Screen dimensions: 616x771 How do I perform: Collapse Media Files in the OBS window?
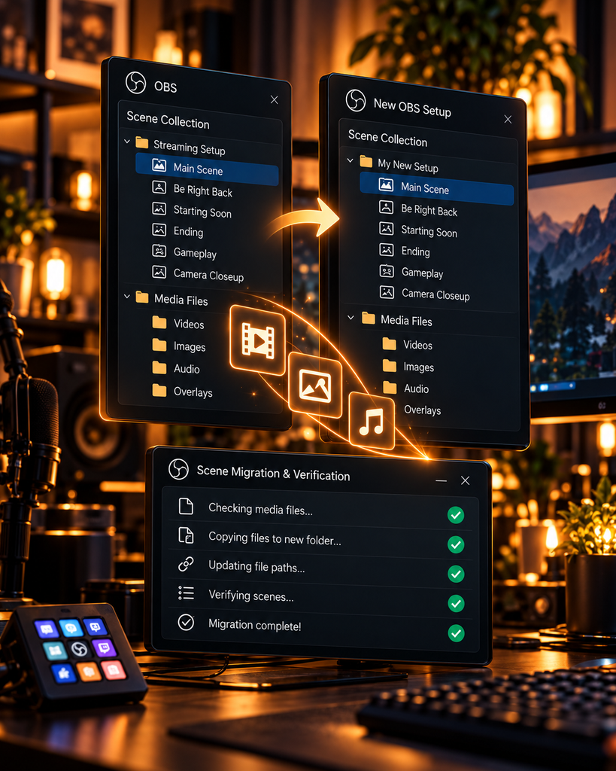pyautogui.click(x=127, y=297)
